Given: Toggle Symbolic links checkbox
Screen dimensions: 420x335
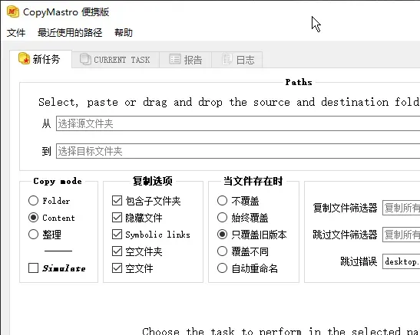Looking at the screenshot, I should [x=151, y=235].
